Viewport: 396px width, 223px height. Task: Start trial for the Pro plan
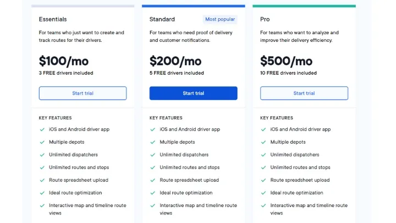point(304,93)
